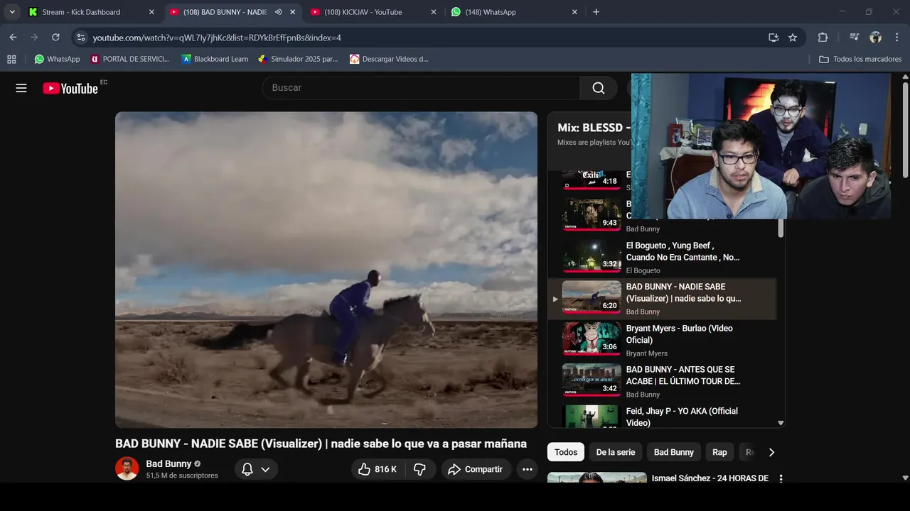The height and width of the screenshot is (511, 910).
Task: Open Descargar Videos bookmark
Action: coord(389,59)
